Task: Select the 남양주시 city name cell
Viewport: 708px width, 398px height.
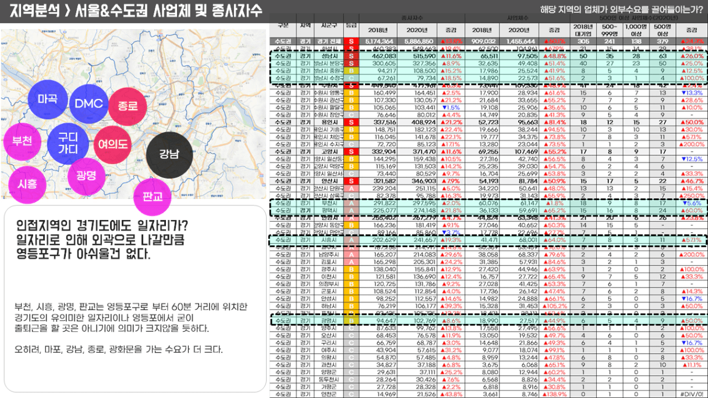Action: (x=329, y=254)
